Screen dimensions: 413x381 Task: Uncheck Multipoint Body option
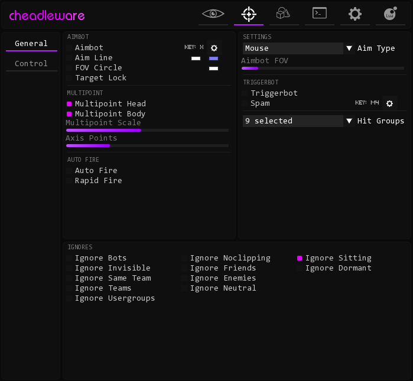point(69,114)
